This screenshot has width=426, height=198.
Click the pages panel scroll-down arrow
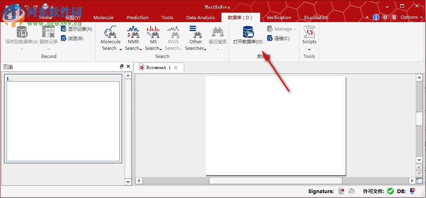128,182
